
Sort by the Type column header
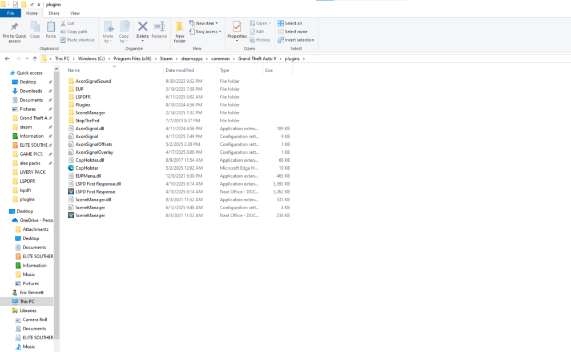click(x=224, y=70)
